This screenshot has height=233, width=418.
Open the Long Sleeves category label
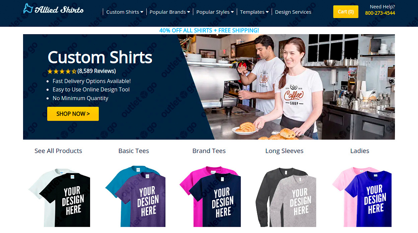click(284, 151)
